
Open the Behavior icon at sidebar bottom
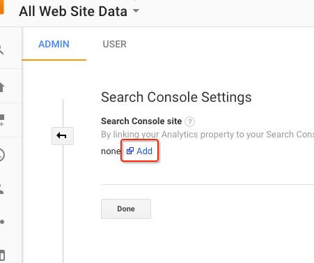click(2, 255)
